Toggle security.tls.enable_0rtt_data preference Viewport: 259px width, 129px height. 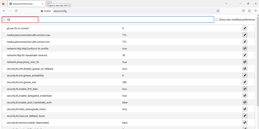coord(245,89)
